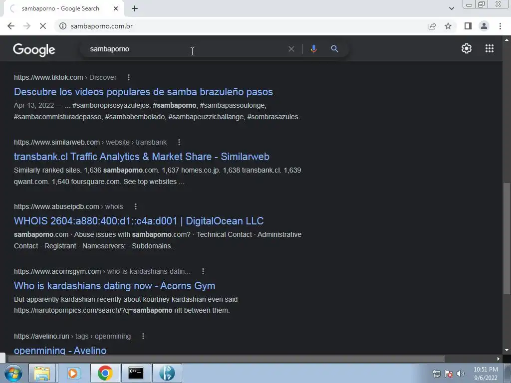This screenshot has height=383, width=511.
Task: Click the scroll-down arrow of the page
Action: [507, 350]
